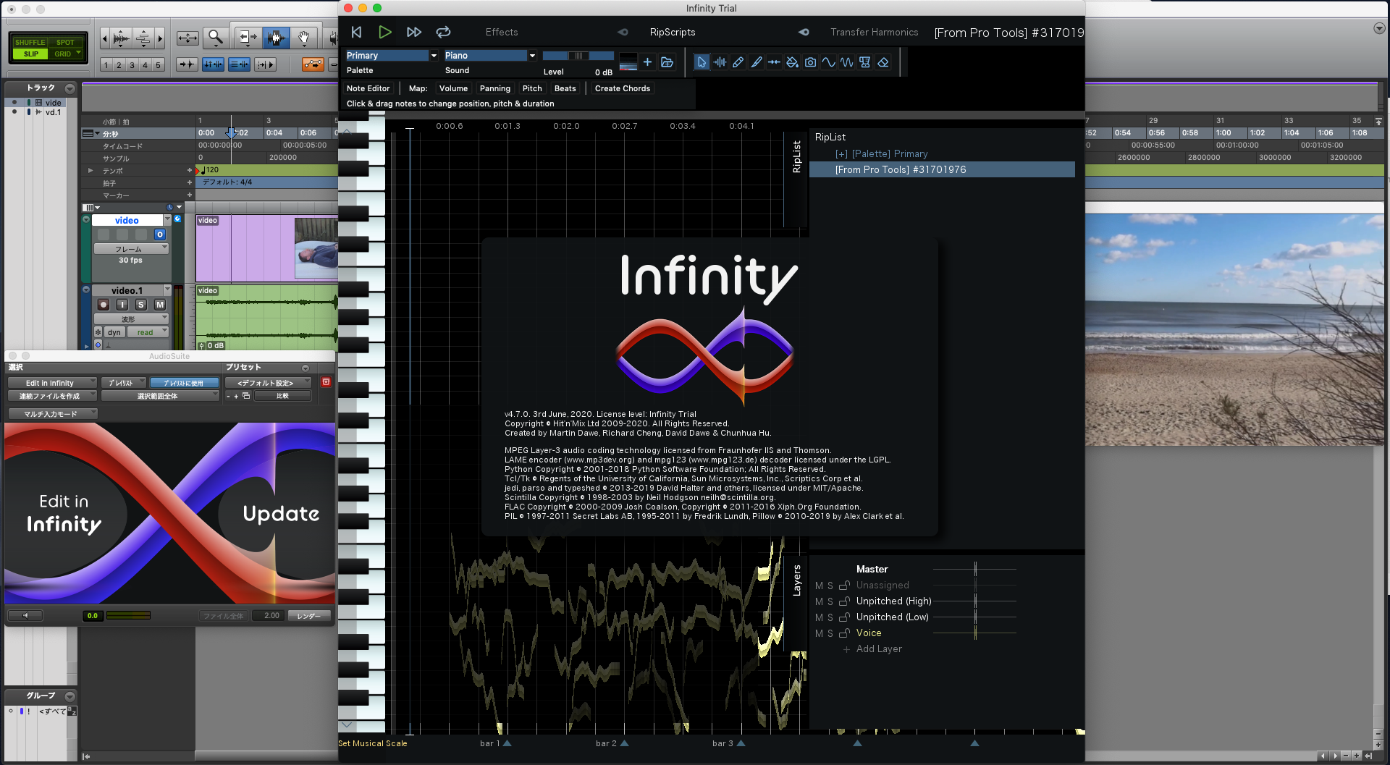Record-enable the video.1 track
This screenshot has height=765, width=1390.
[104, 305]
